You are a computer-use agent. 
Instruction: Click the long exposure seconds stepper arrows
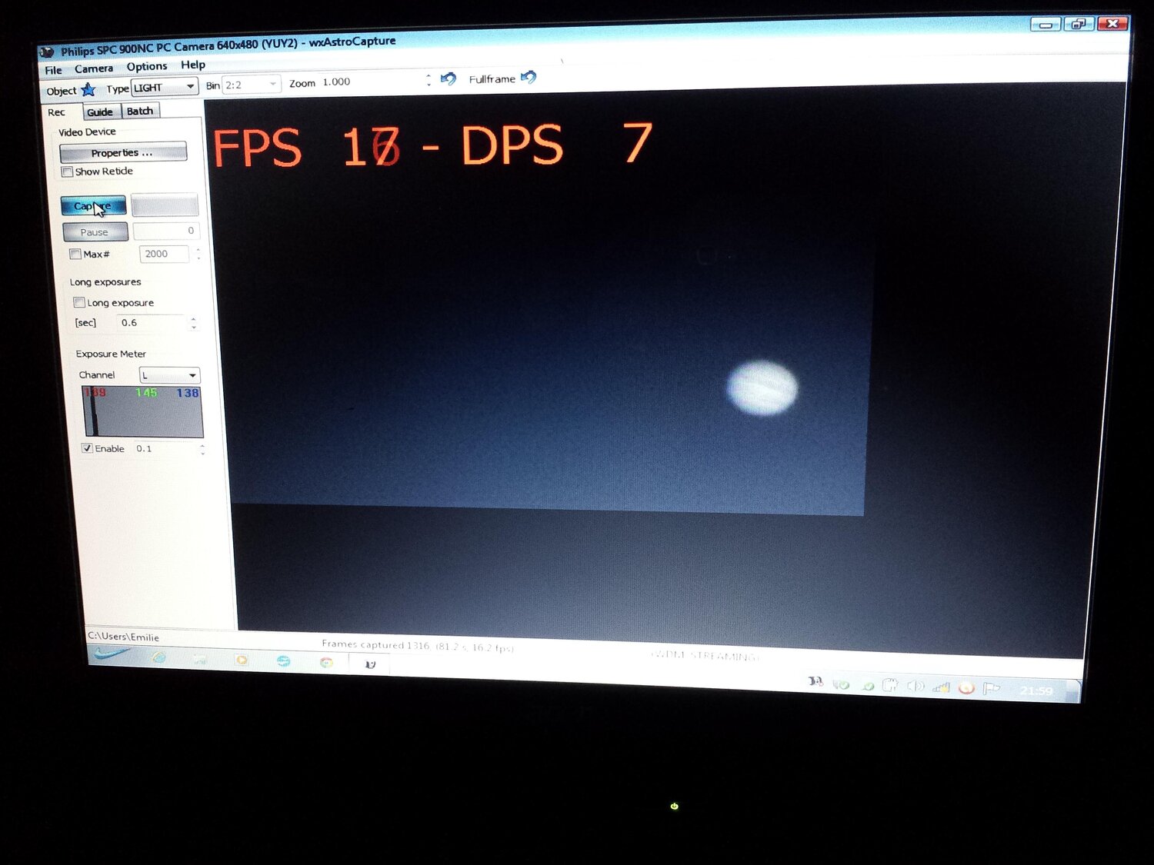point(193,323)
